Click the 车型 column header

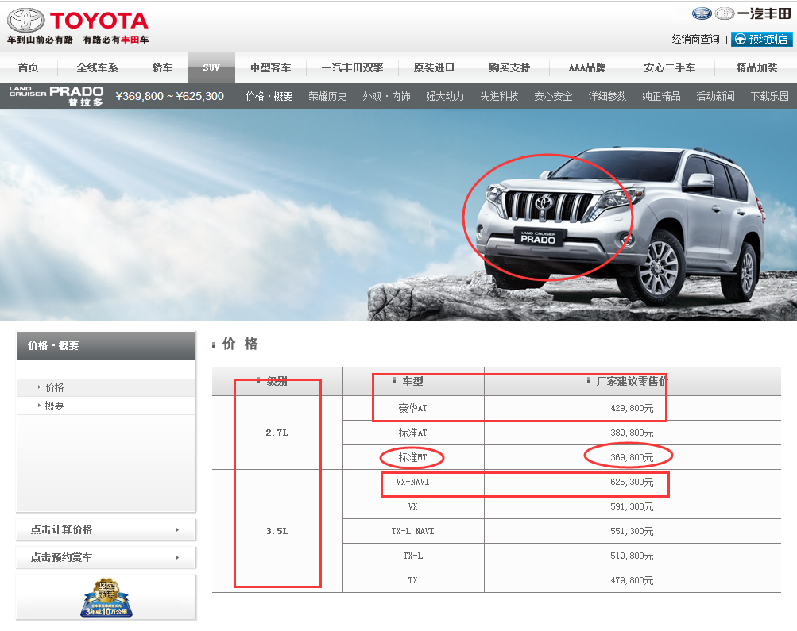click(412, 381)
